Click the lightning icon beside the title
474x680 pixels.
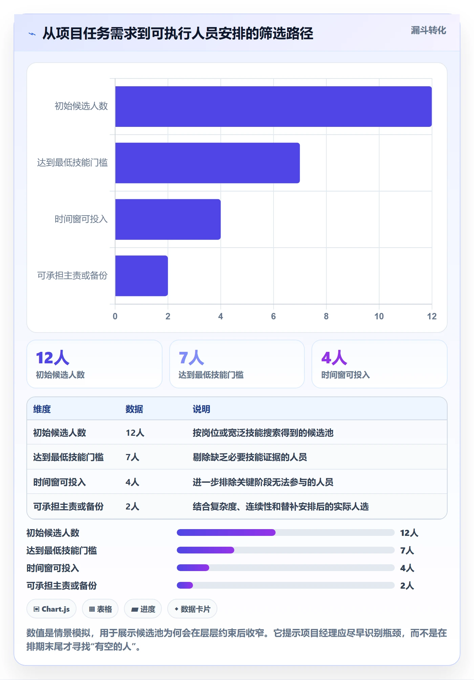[x=32, y=34]
